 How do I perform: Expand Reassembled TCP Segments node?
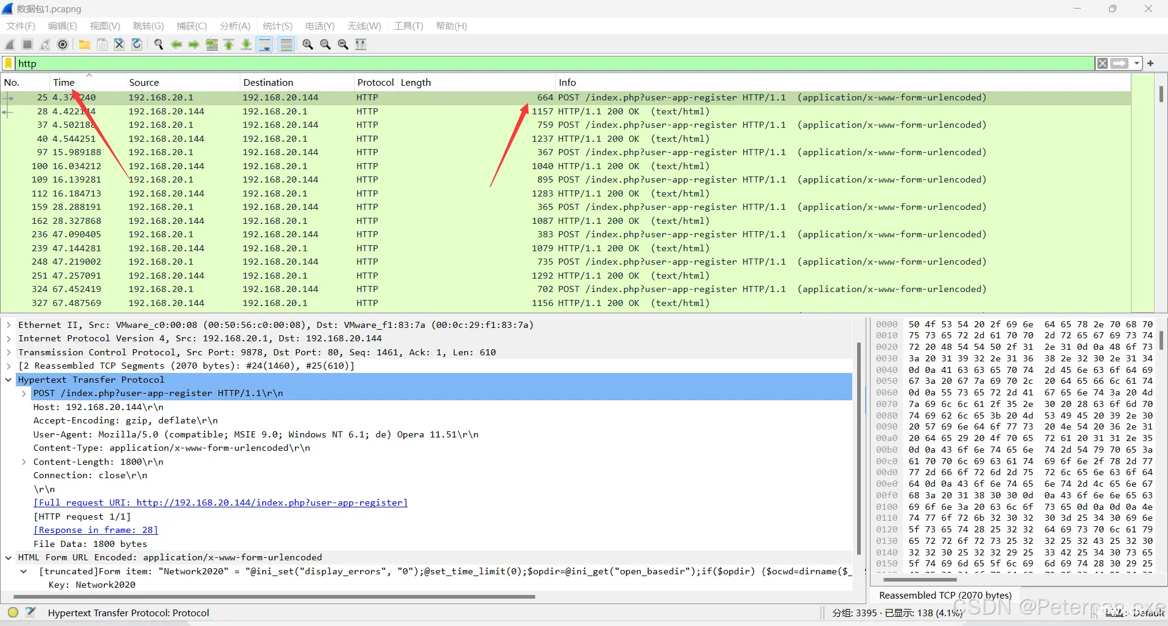[x=9, y=366]
